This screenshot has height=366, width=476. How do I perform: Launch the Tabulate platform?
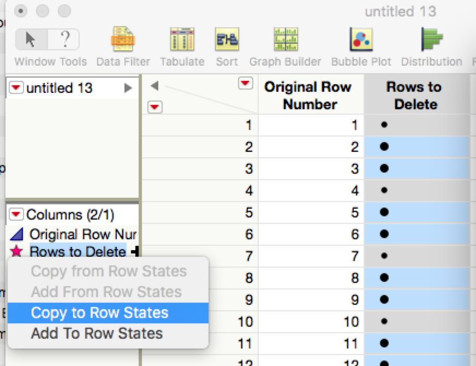(182, 40)
